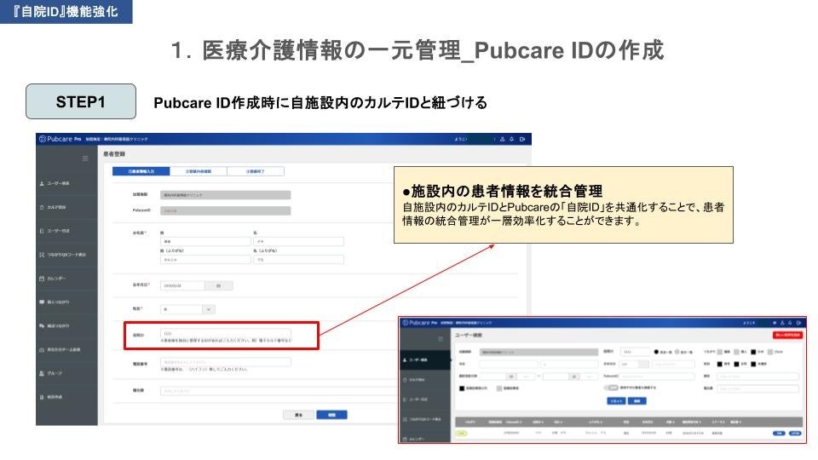Toggle the unchecked checkbox below registration date range

pyautogui.click(x=499, y=388)
